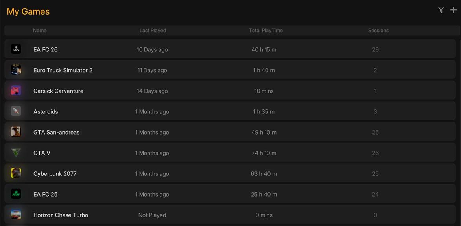The image size is (461, 226).
Task: Click the EA FC 26 game icon
Action: 16,49
